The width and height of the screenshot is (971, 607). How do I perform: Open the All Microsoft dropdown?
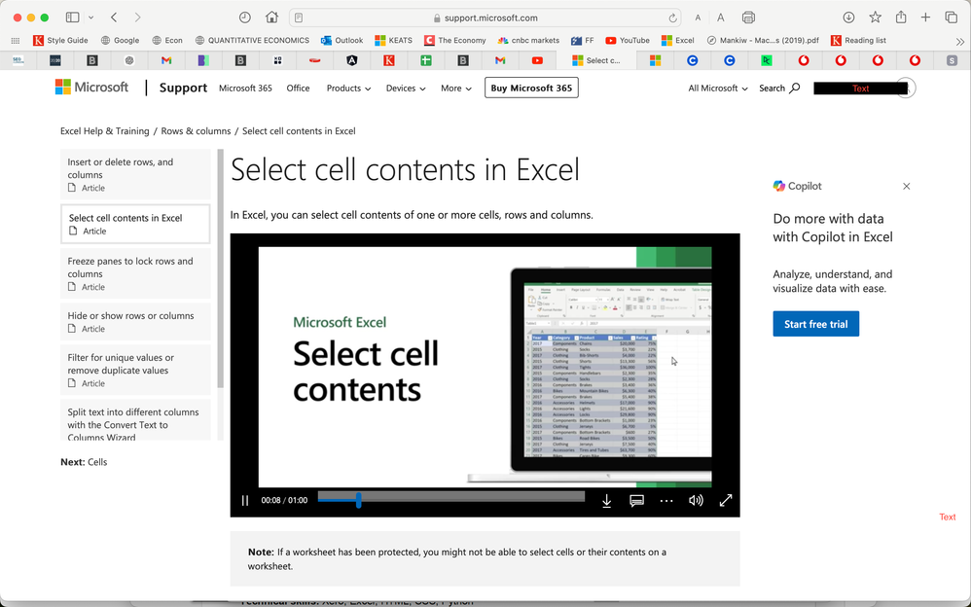pos(718,88)
